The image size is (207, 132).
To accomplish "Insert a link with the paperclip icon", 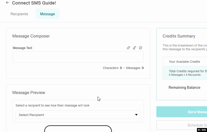I will [x=128, y=48].
